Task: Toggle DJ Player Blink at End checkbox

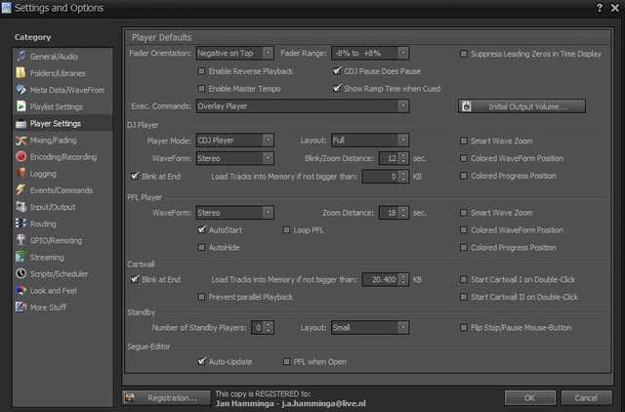Action: point(135,176)
